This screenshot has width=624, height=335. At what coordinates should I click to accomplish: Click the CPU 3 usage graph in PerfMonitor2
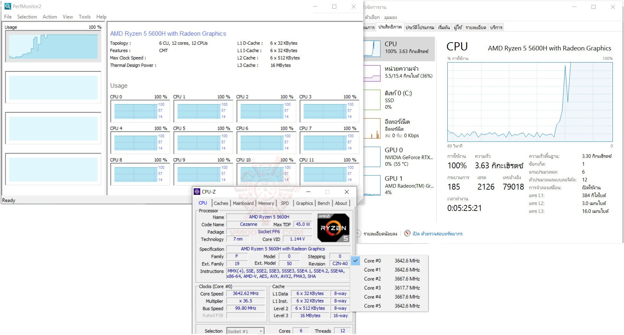[329, 111]
